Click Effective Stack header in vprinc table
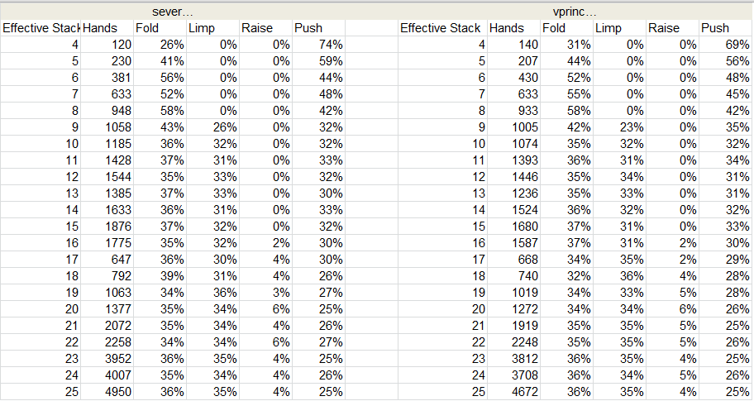The width and height of the screenshot is (754, 401). pos(441,28)
